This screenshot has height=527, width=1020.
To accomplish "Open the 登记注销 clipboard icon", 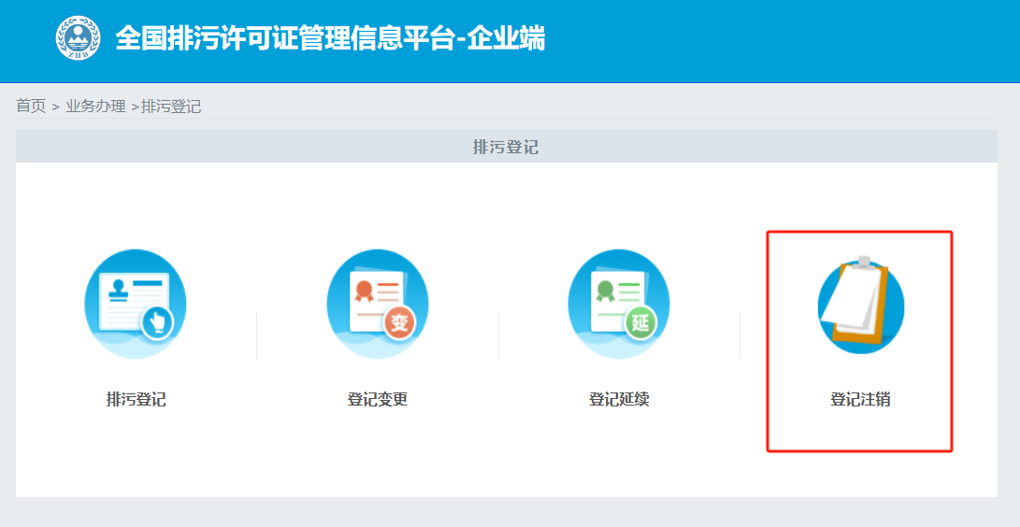I will (x=860, y=305).
